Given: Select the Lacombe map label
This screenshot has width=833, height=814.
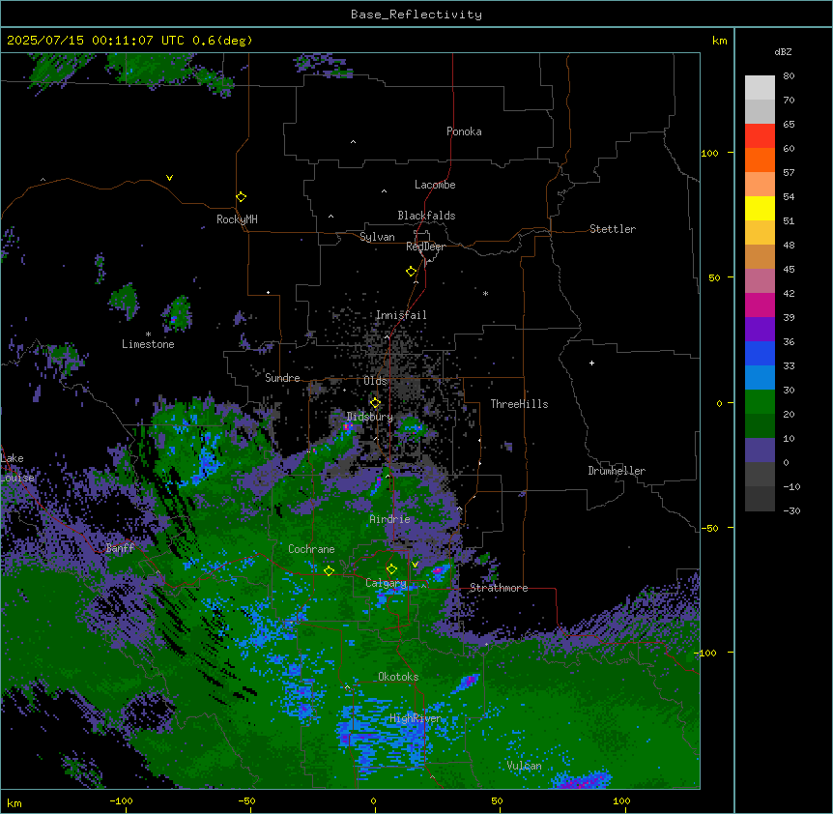Looking at the screenshot, I should (x=435, y=185).
